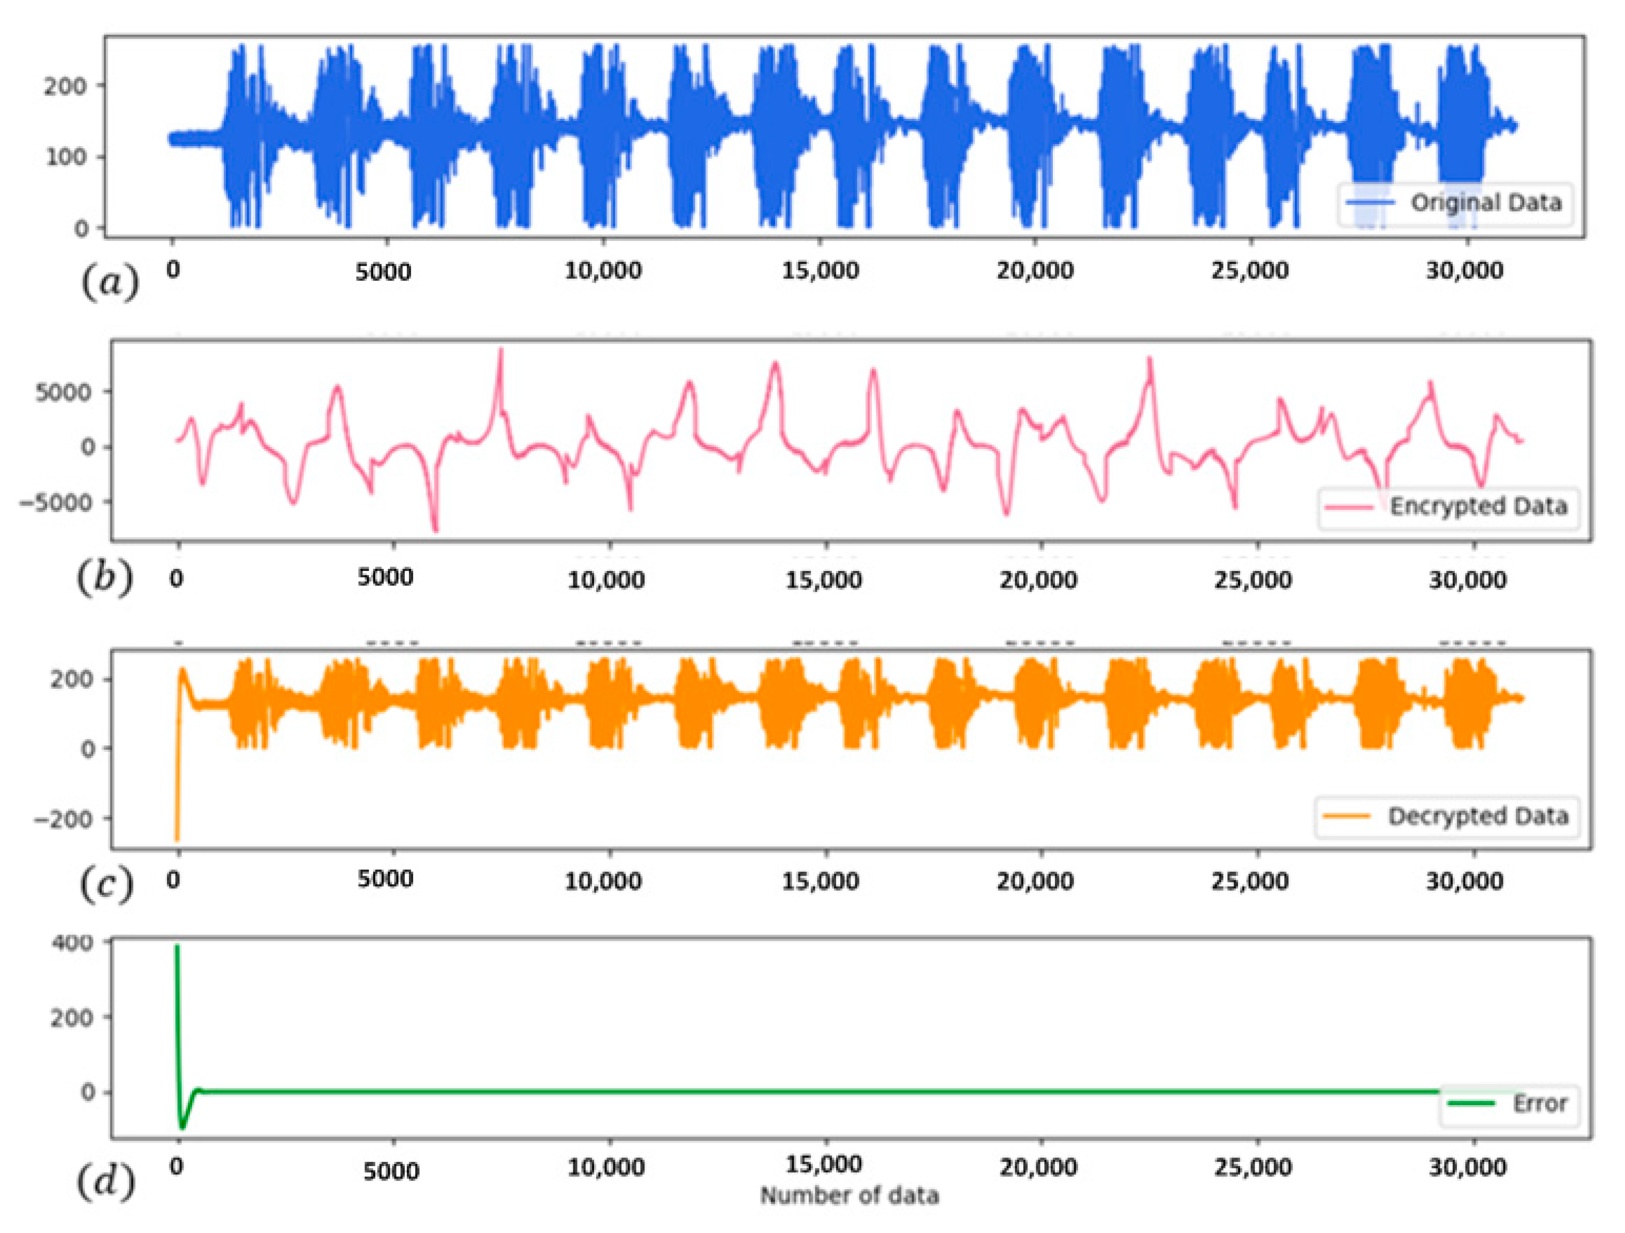This screenshot has height=1233, width=1625.
Task: Click the 25,000 tick under the error plot
Action: [x=1252, y=1167]
